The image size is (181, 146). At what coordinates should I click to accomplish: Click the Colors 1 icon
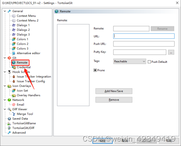coord(14,39)
